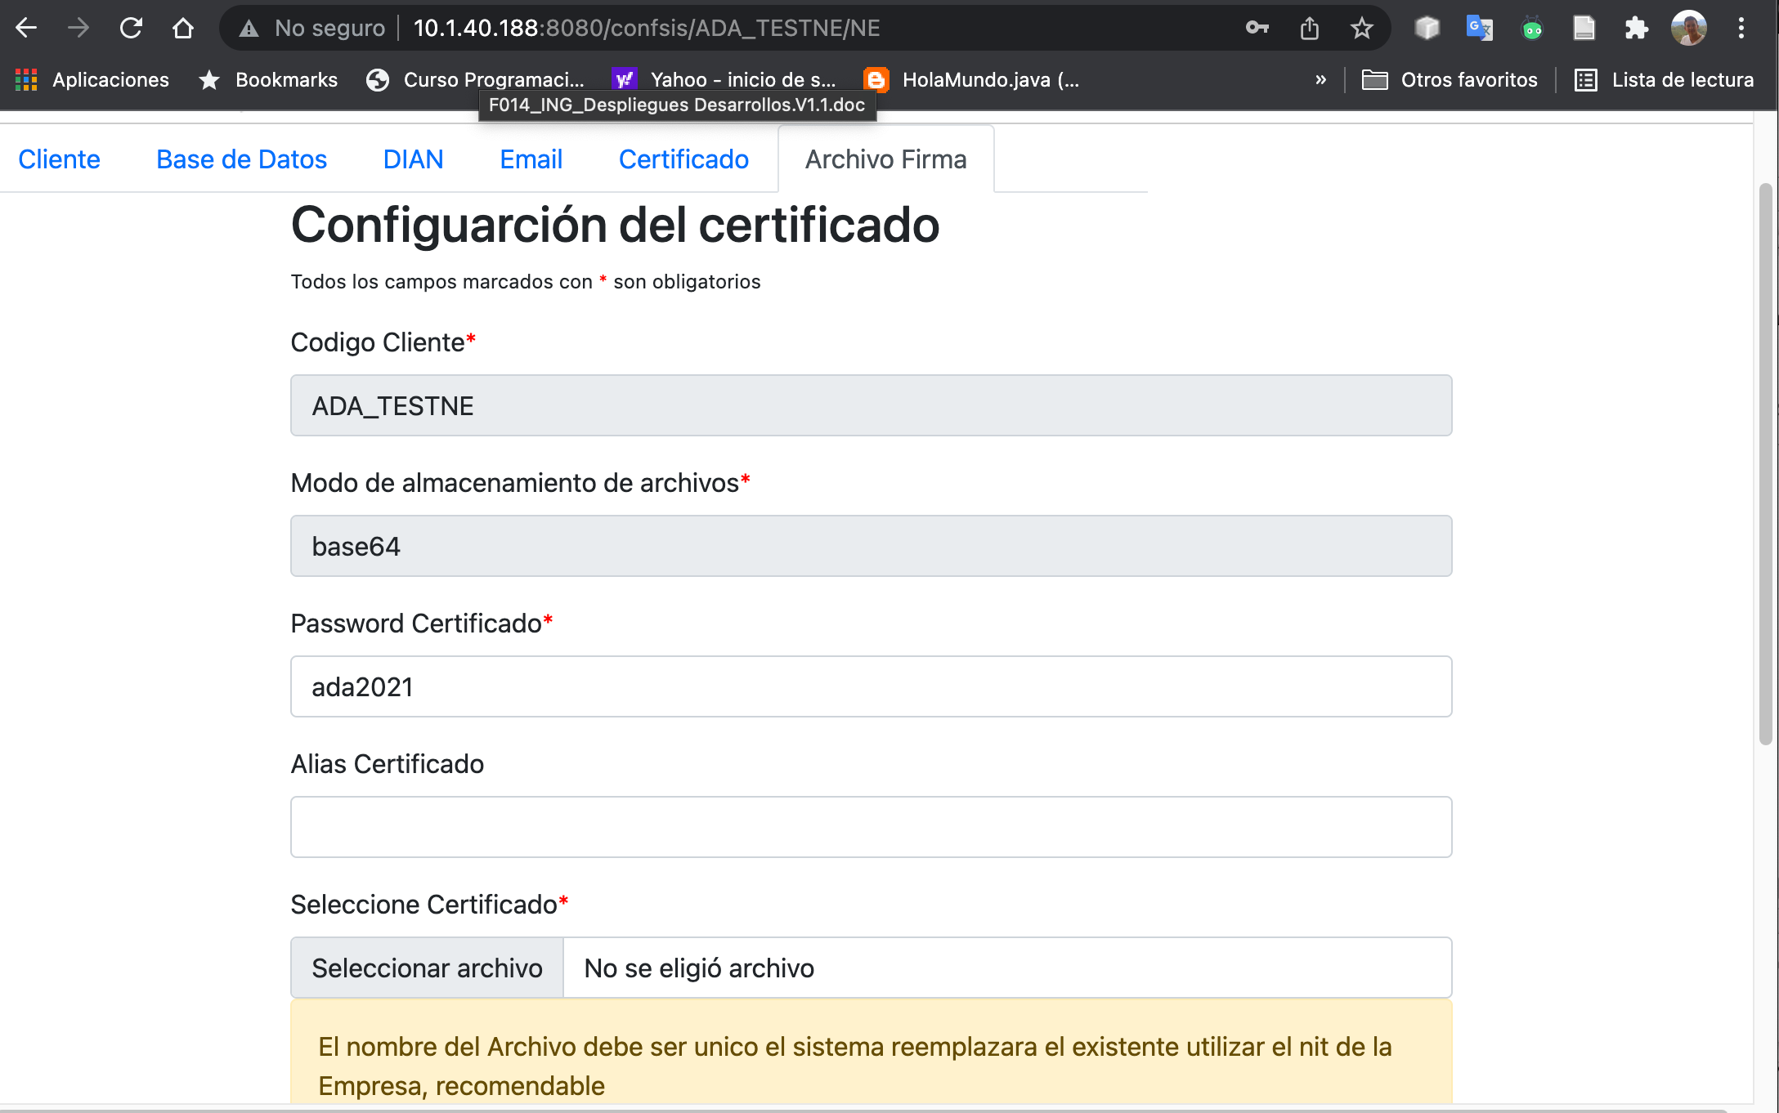This screenshot has height=1113, width=1779.
Task: Switch to the Base de Datos tab
Action: click(241, 159)
